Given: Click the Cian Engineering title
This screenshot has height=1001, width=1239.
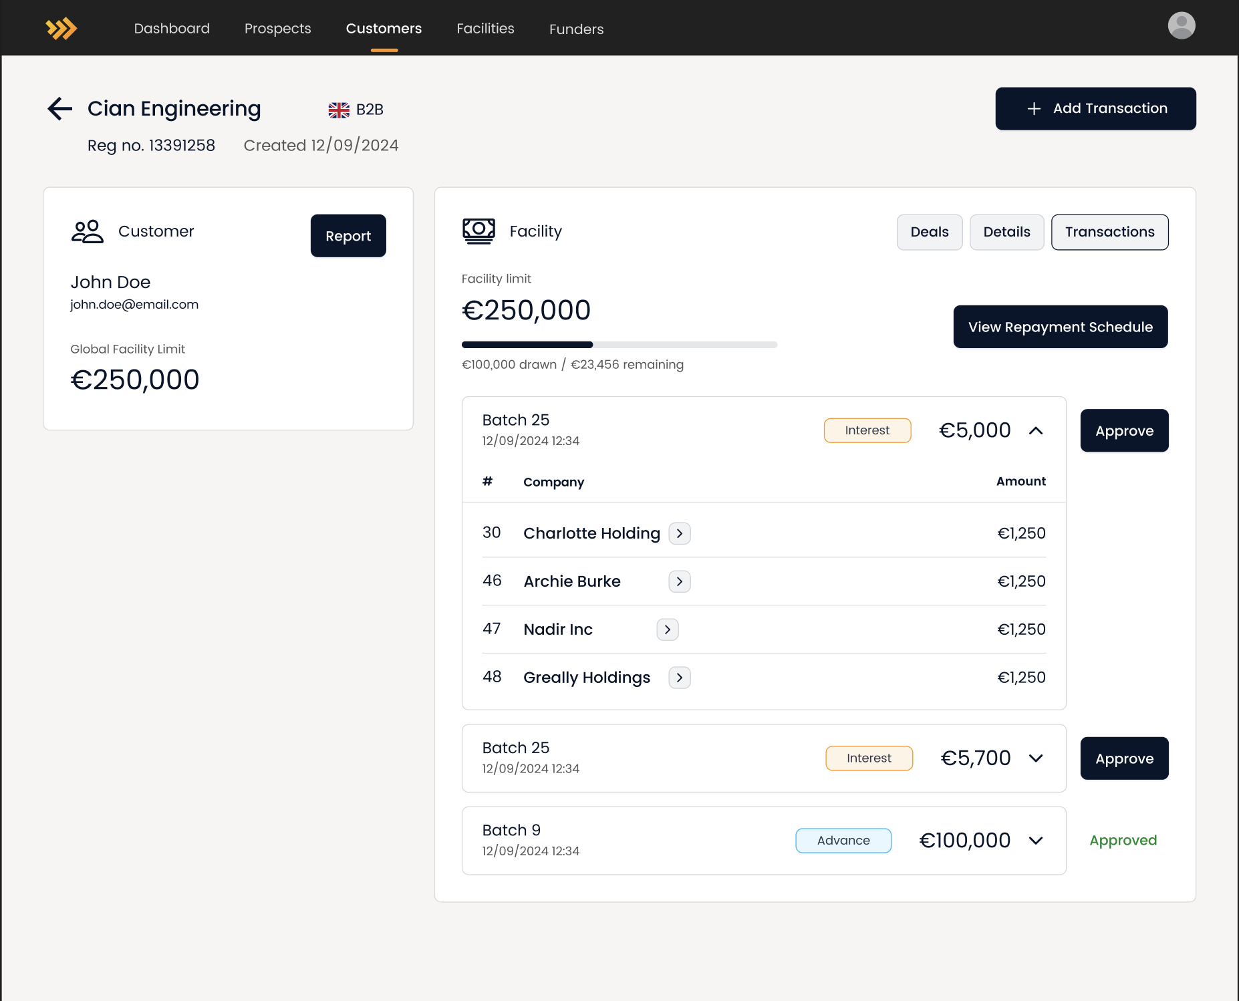Looking at the screenshot, I should (x=174, y=108).
